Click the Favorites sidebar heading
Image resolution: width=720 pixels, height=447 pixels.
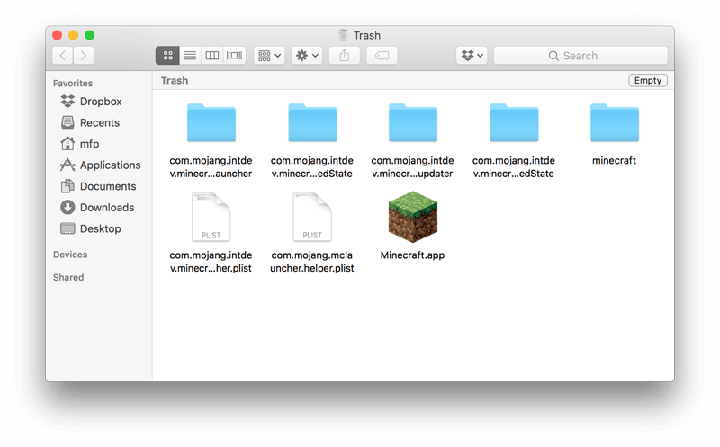click(x=73, y=83)
